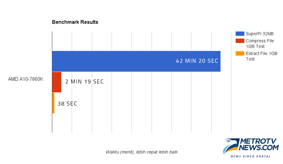
Task: Click the MetroTV News eagle logo icon
Action: (x=231, y=146)
